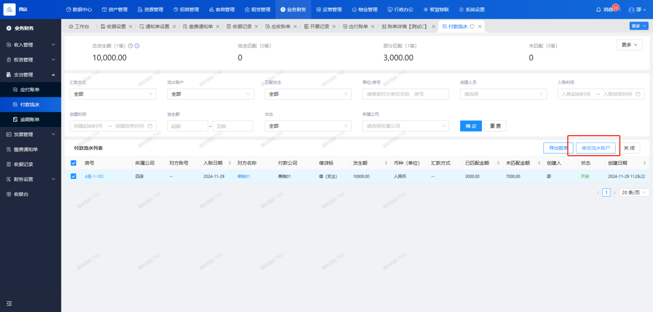
Task: Close the 应收账单 tab
Action: pyautogui.click(x=295, y=27)
